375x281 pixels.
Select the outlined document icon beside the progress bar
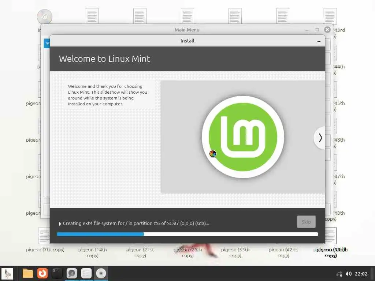(331, 236)
